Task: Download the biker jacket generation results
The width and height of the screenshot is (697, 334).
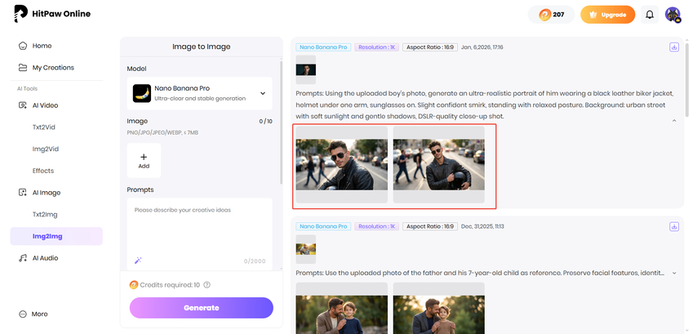Action: coord(674,47)
